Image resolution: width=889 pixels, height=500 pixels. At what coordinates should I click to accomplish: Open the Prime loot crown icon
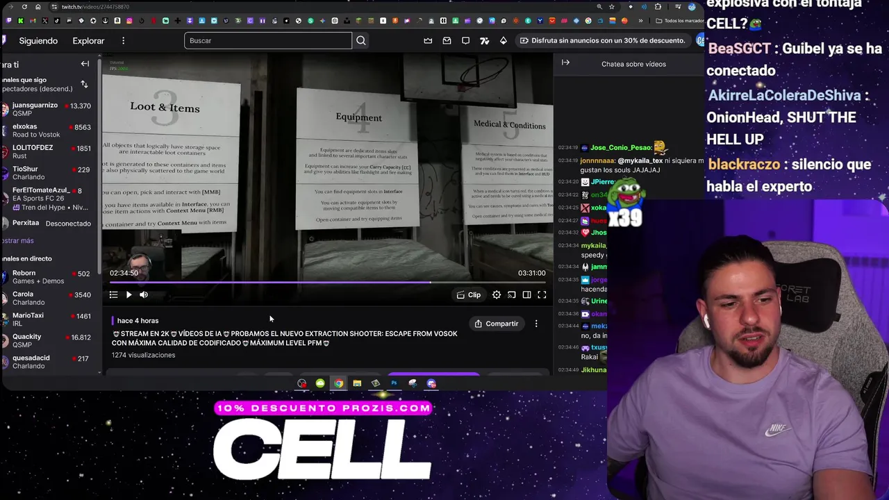(429, 41)
